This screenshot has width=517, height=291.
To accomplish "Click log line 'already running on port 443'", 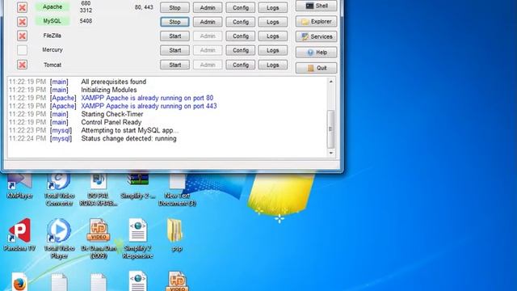I will [x=149, y=106].
